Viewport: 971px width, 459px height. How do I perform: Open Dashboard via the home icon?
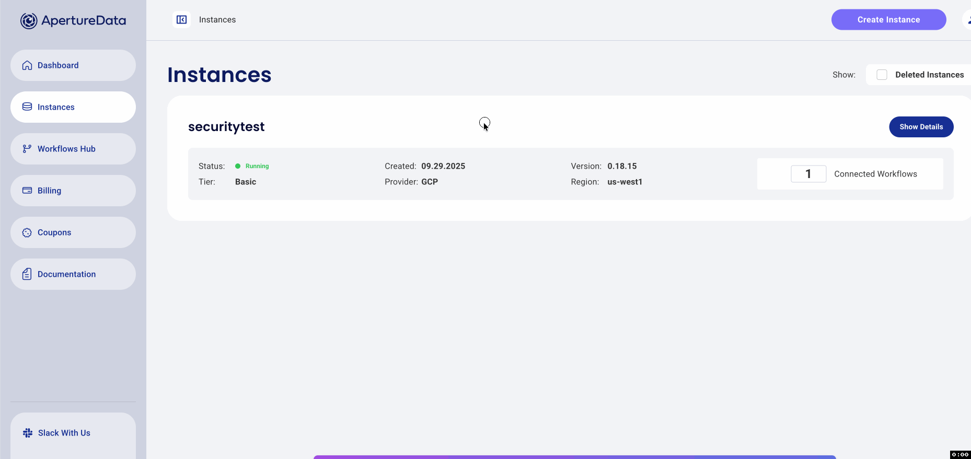[x=27, y=65]
